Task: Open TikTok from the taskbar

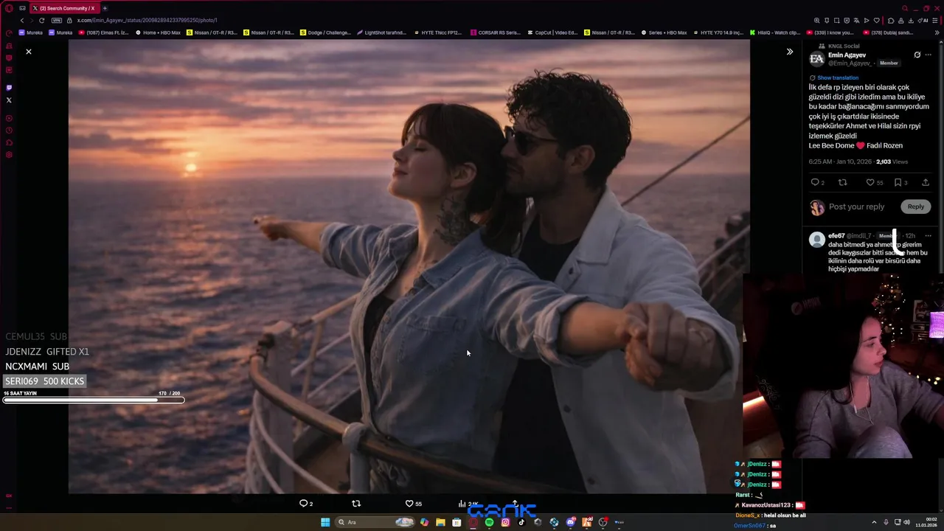Action: click(521, 522)
